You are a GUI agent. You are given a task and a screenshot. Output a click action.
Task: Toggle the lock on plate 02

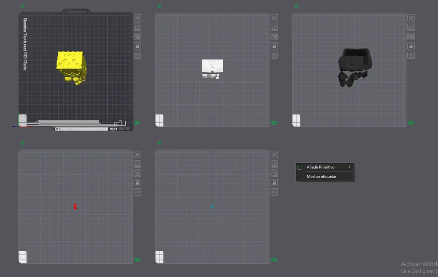point(274,46)
